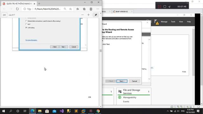Open Sublime Text from the taskbar
This screenshot has height=114, width=203.
(76, 111)
